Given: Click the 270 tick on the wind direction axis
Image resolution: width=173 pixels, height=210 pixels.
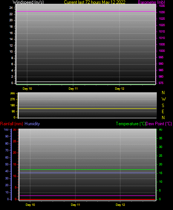Looking at the screenshot, I should pyautogui.click(x=12, y=100).
